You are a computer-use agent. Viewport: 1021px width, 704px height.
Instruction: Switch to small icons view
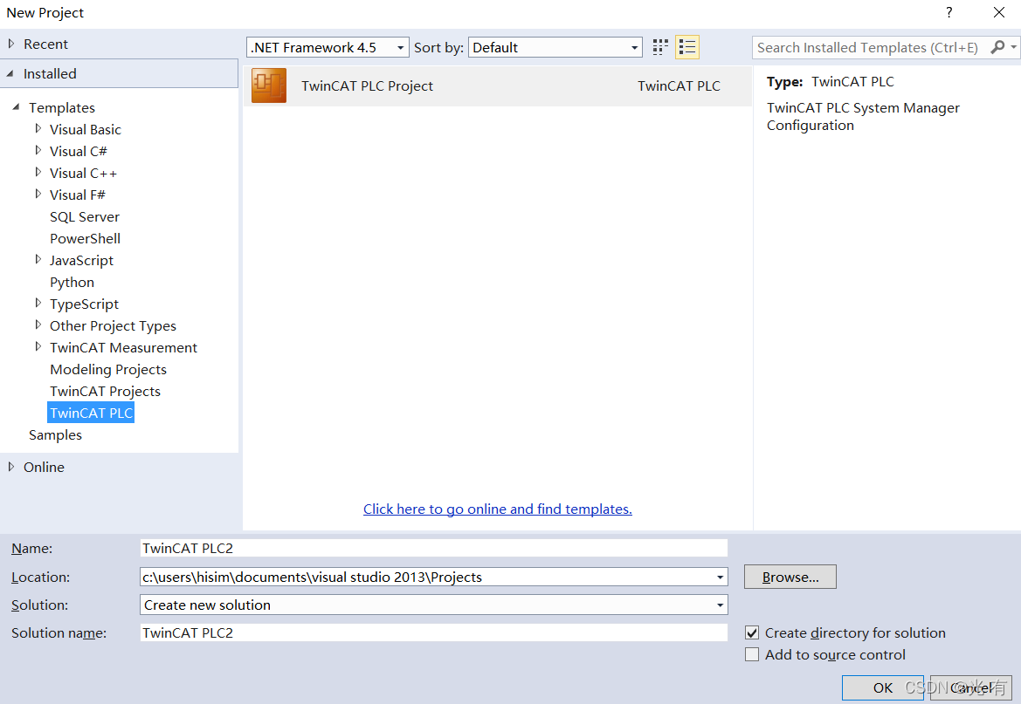[x=660, y=47]
